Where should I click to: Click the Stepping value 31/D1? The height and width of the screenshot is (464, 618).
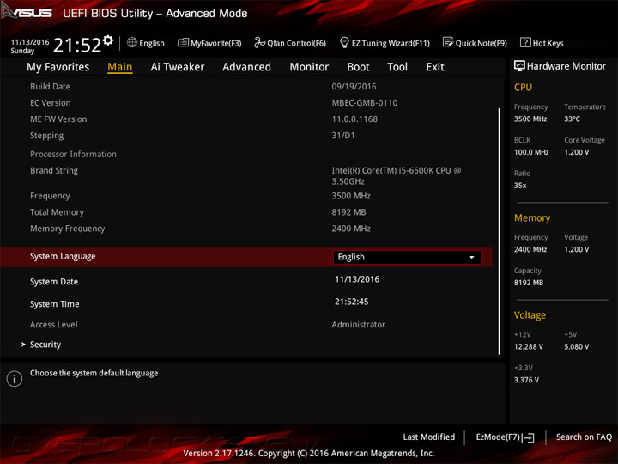click(343, 136)
